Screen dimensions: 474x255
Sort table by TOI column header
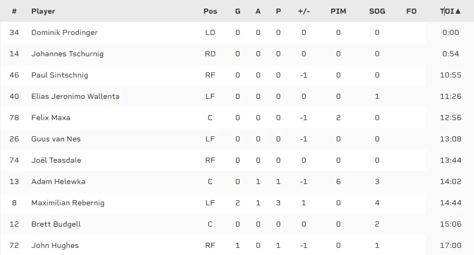447,11
